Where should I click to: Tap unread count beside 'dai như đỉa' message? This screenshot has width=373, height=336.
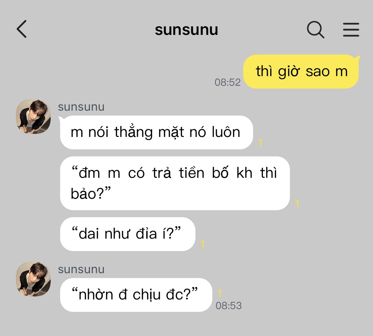[x=203, y=244]
